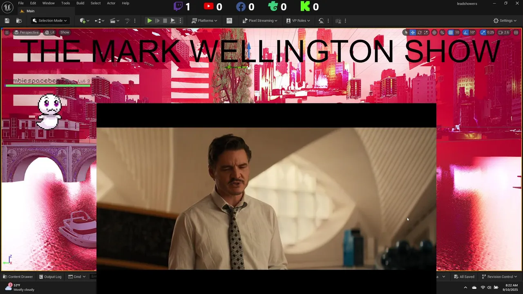Open the Platforms dropdown
This screenshot has width=523, height=294.
[x=204, y=21]
